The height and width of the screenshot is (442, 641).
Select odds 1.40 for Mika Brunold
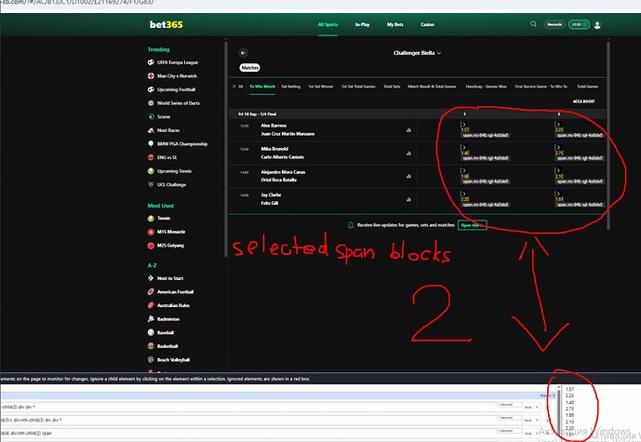click(x=465, y=153)
